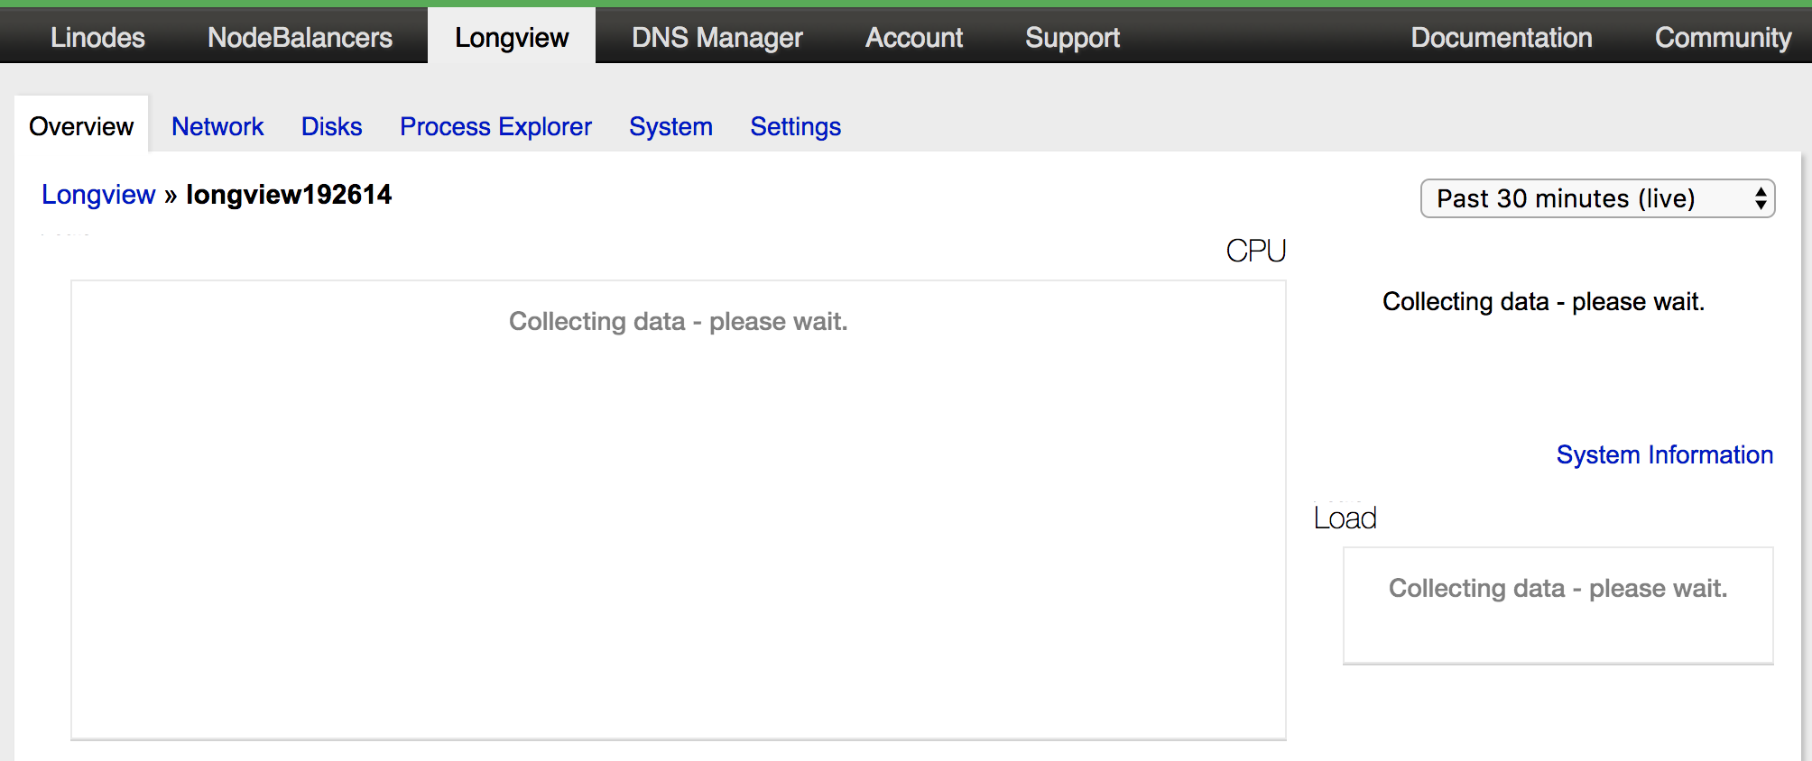Select the Longview top navigation tab
This screenshot has height=761, width=1812.
(512, 37)
